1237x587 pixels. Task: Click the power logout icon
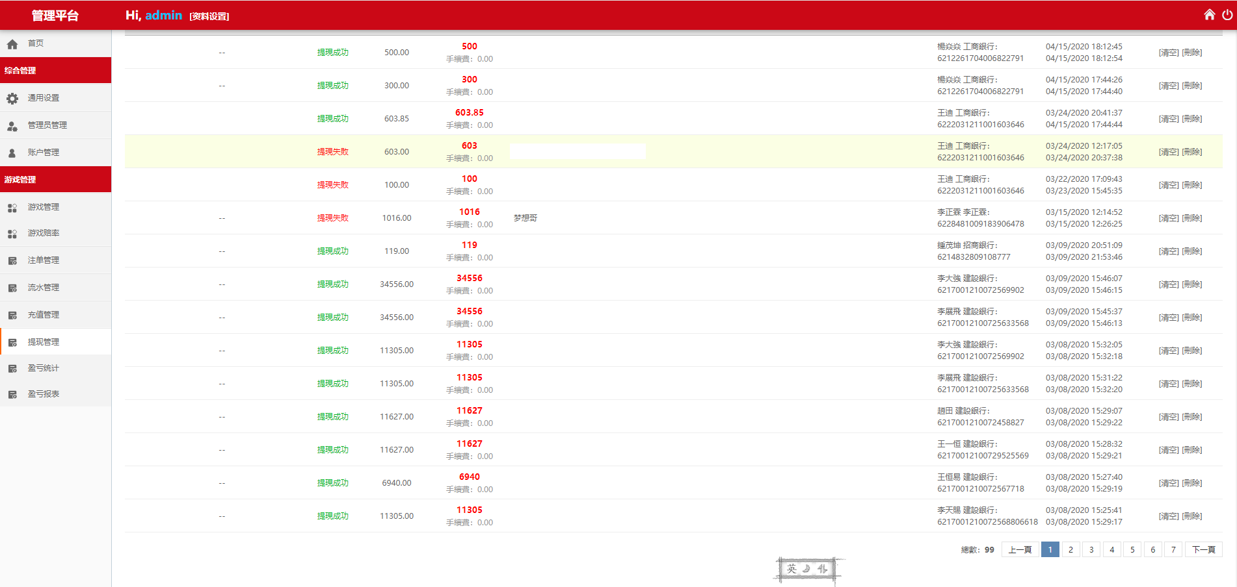1227,14
